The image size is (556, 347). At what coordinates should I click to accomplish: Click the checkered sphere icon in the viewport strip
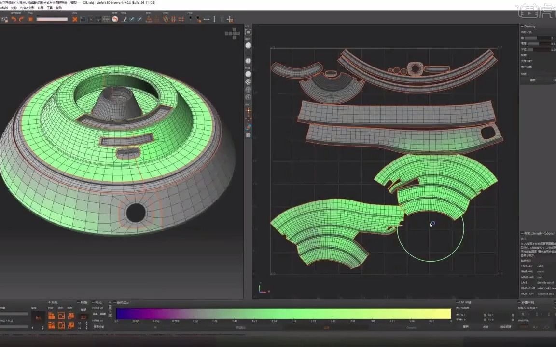248,82
